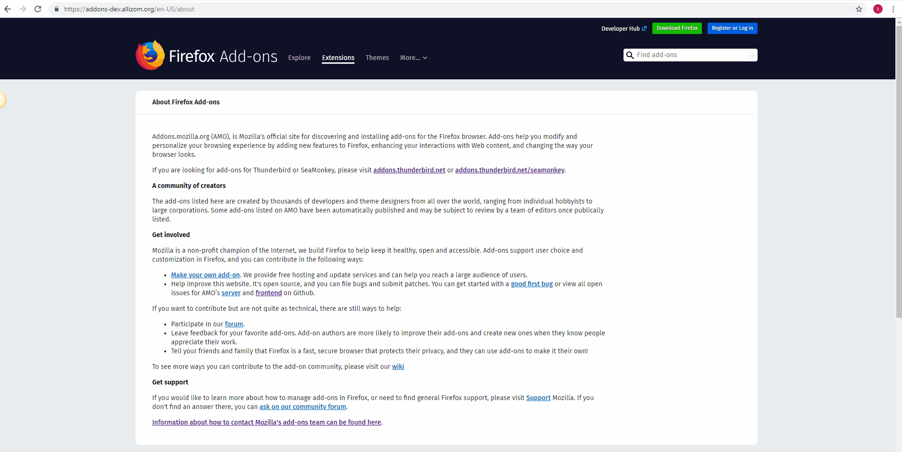902x452 pixels.
Task: Click the Firefox Add-ons title text
Action: pyautogui.click(x=223, y=56)
